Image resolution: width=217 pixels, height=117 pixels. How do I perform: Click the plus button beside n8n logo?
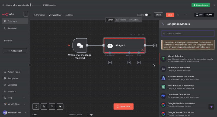[x=26, y=14]
